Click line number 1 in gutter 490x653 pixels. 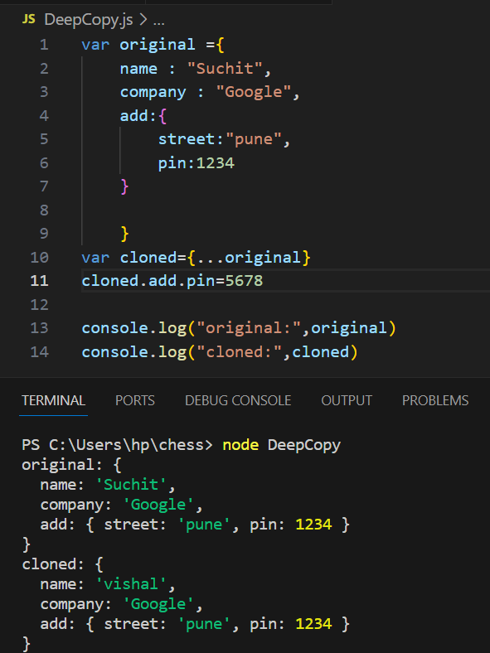44,45
